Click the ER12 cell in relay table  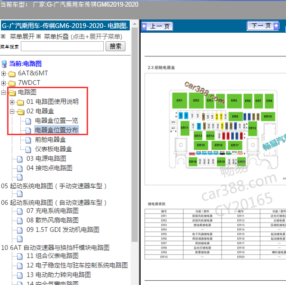[241, 221]
